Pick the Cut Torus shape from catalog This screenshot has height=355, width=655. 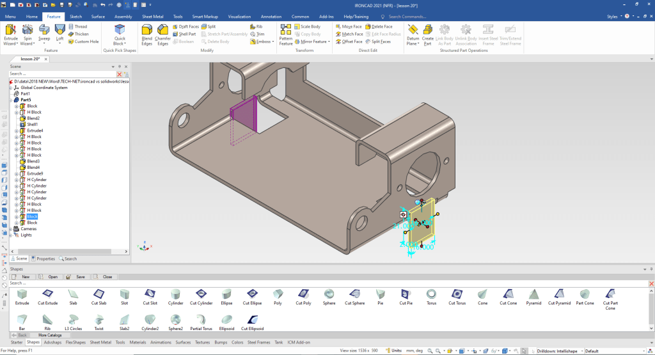click(x=456, y=294)
